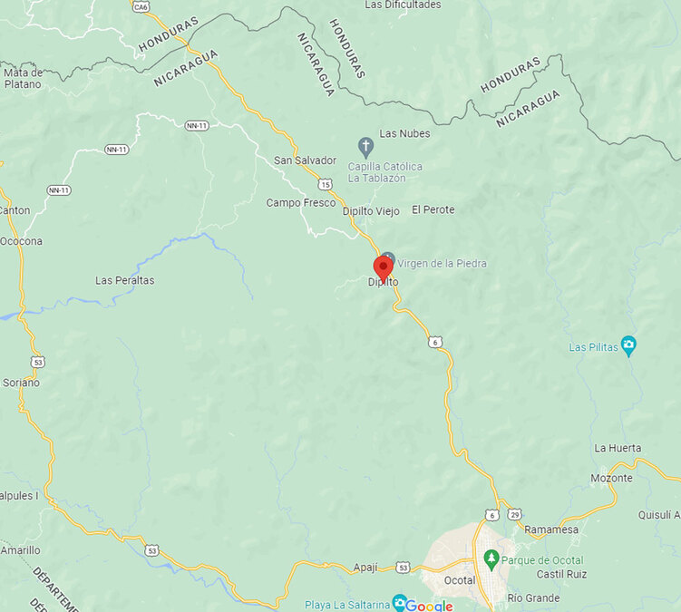The height and width of the screenshot is (612, 681).
Task: Click the route 15 highway shield
Action: click(325, 184)
